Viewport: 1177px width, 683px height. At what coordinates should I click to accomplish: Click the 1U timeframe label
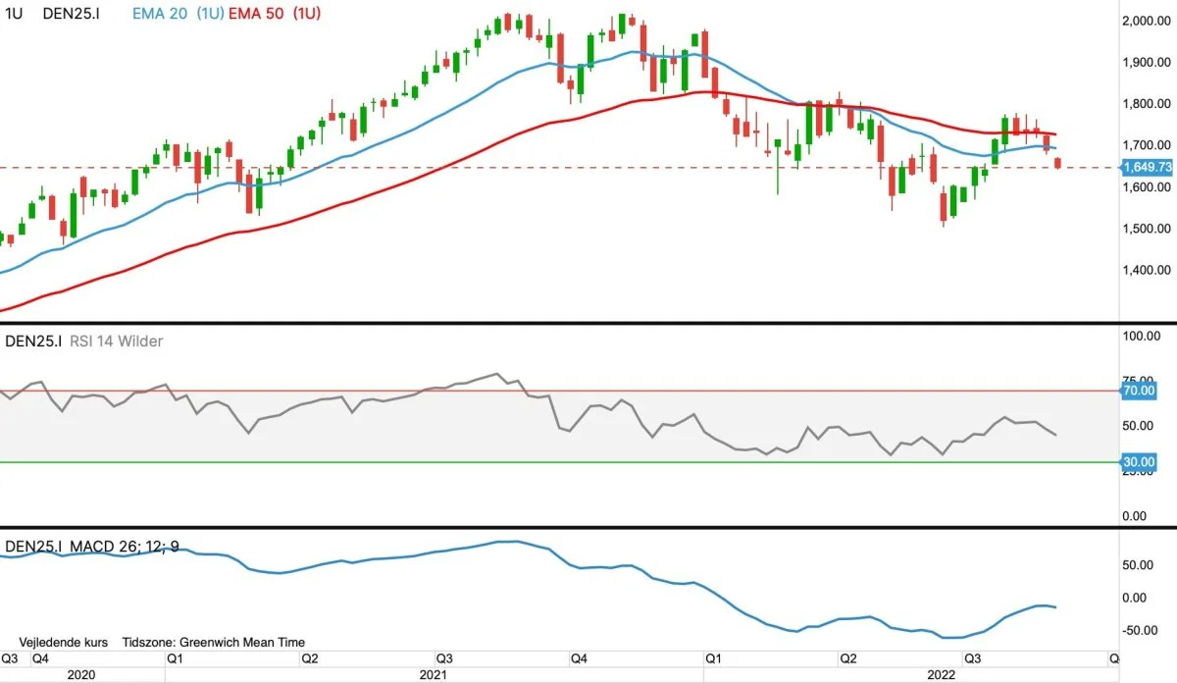click(13, 13)
